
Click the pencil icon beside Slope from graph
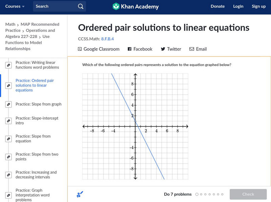tap(8, 105)
